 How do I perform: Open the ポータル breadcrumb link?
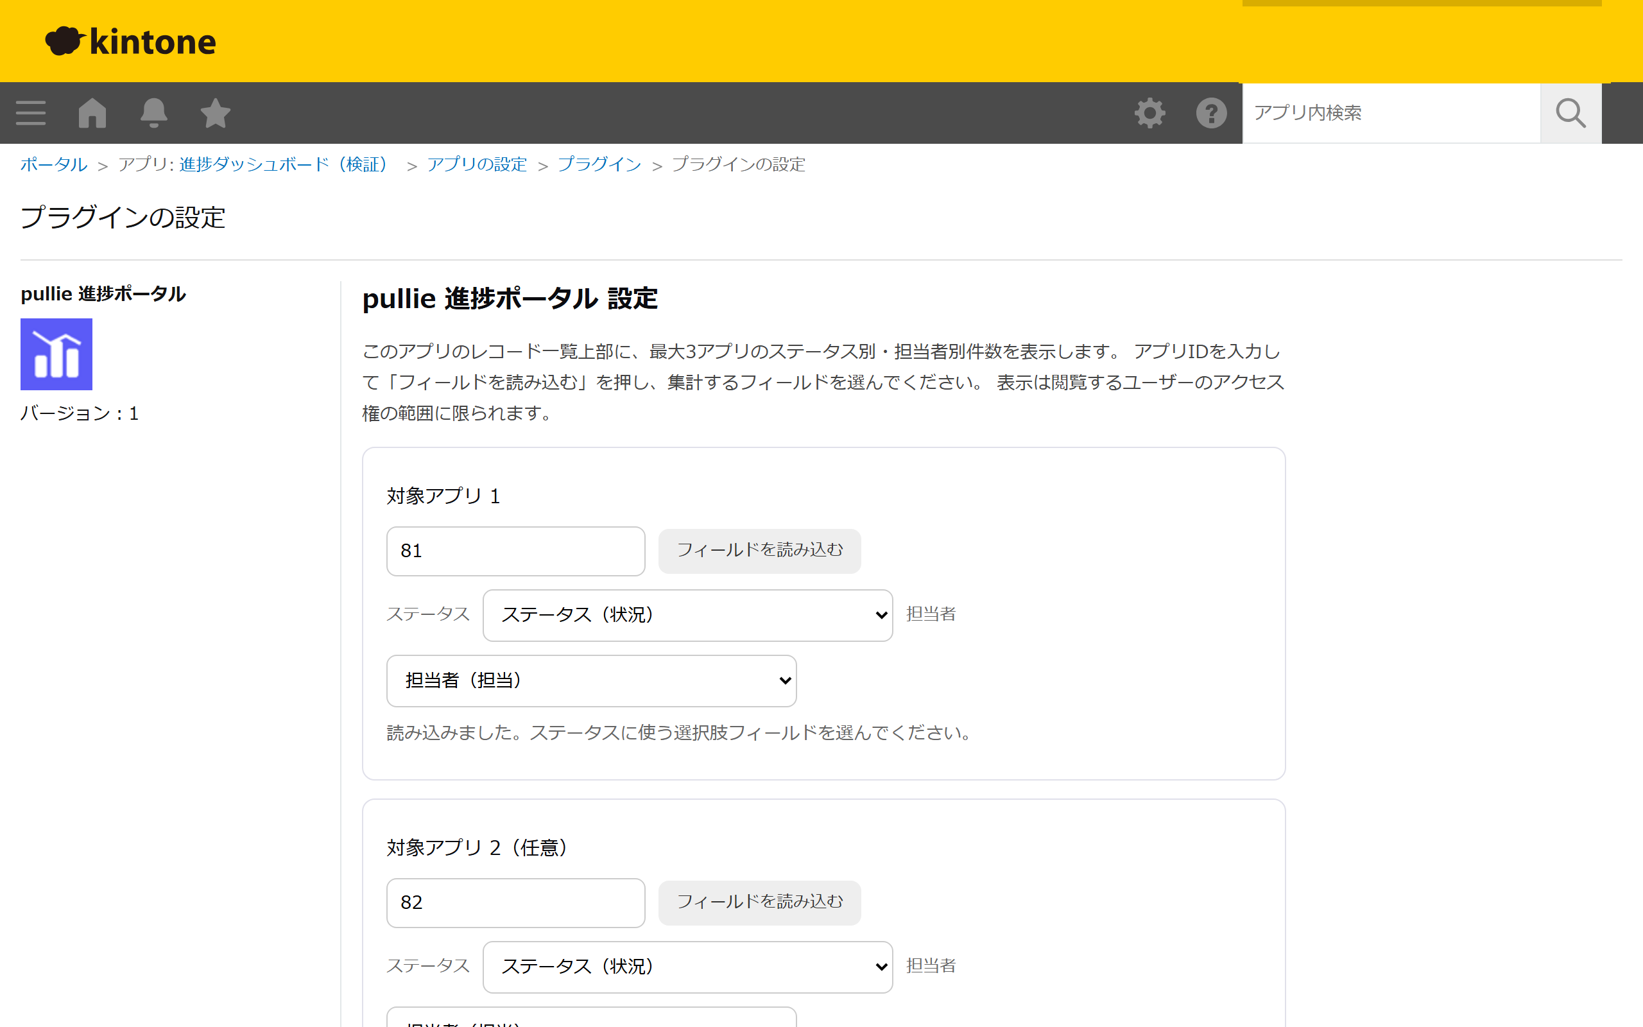[x=54, y=164]
